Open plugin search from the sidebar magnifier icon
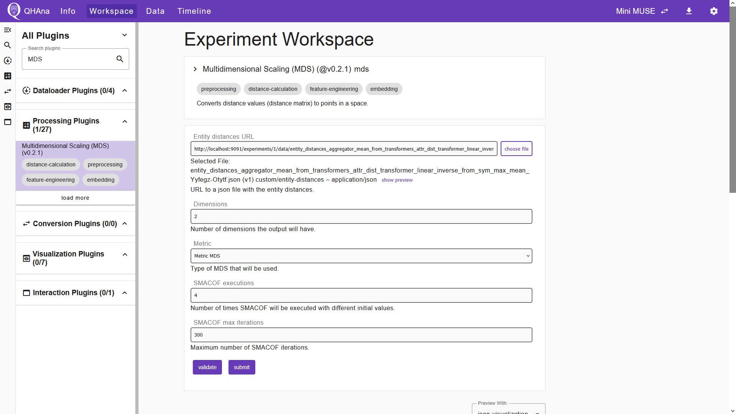 [x=8, y=45]
